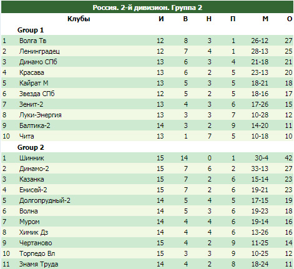Screen dimensions: 294x269
Task: Select the Динамо СПб club
Action: click(x=38, y=62)
